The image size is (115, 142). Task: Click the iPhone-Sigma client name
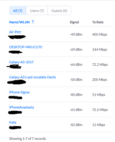(x=19, y=92)
